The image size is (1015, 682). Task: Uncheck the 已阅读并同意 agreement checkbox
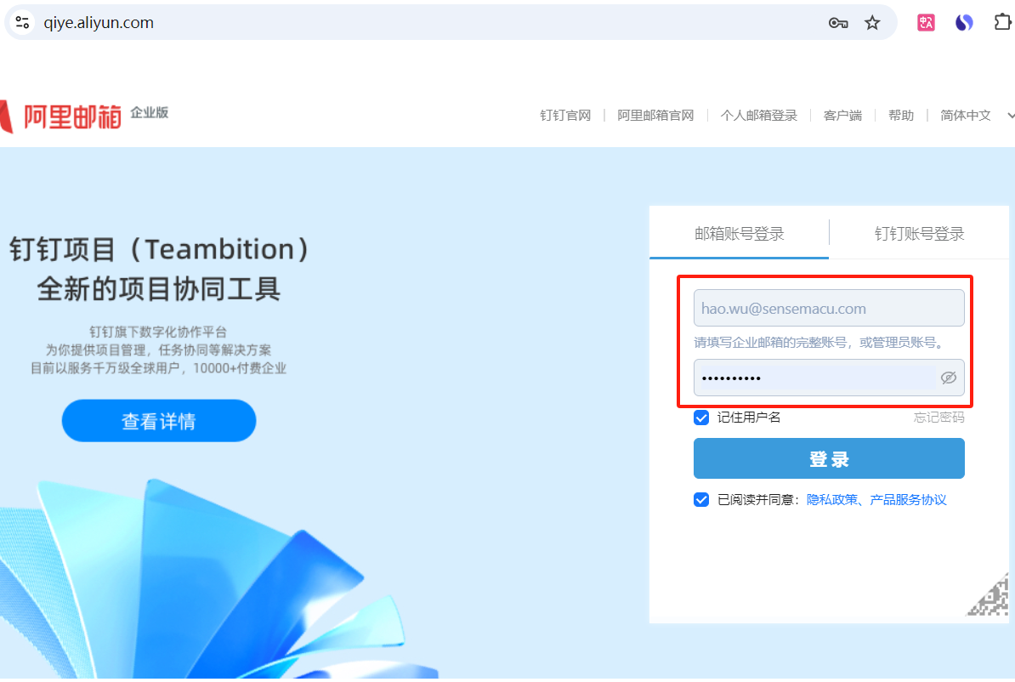point(701,500)
